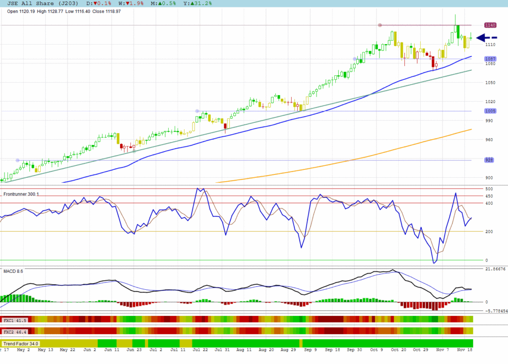Click the red 1140 price tag
Viewport: 508px width, 364px height.
490,25
